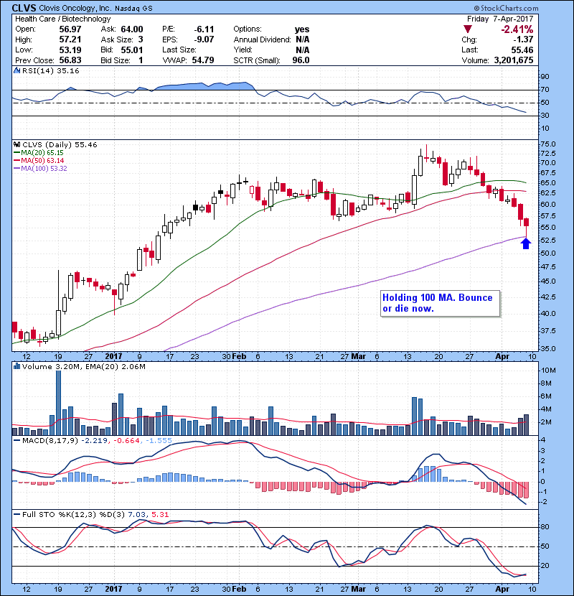Click the N/A in the Annual Dividend row

coord(302,39)
